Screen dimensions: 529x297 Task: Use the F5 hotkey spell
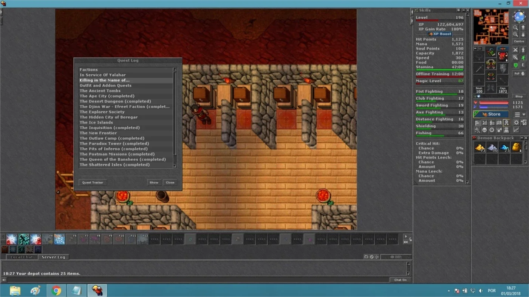59,239
